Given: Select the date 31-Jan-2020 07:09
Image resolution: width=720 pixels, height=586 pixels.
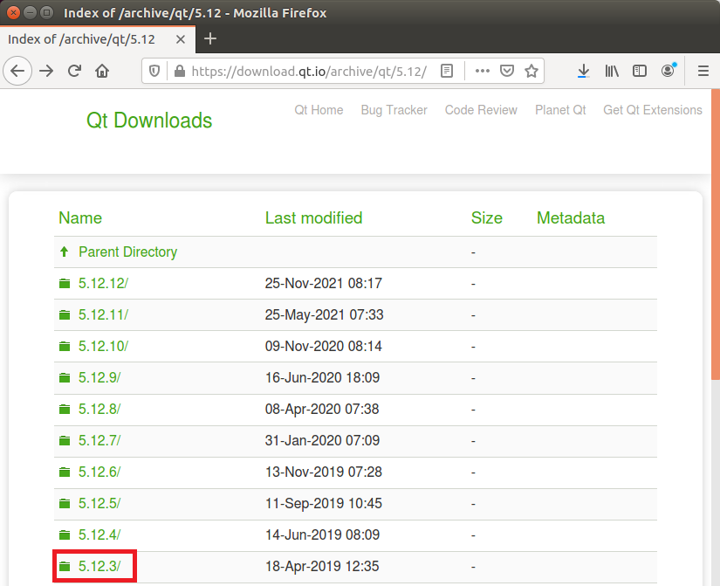Looking at the screenshot, I should (322, 440).
